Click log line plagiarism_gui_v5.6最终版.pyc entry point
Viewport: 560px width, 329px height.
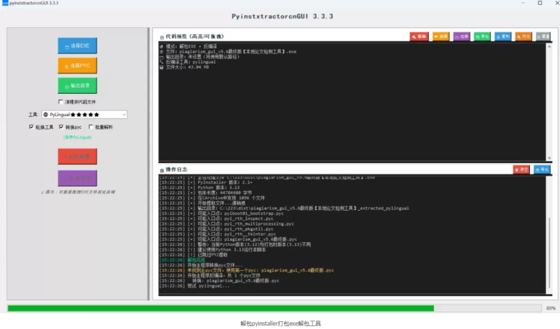coord(228,239)
